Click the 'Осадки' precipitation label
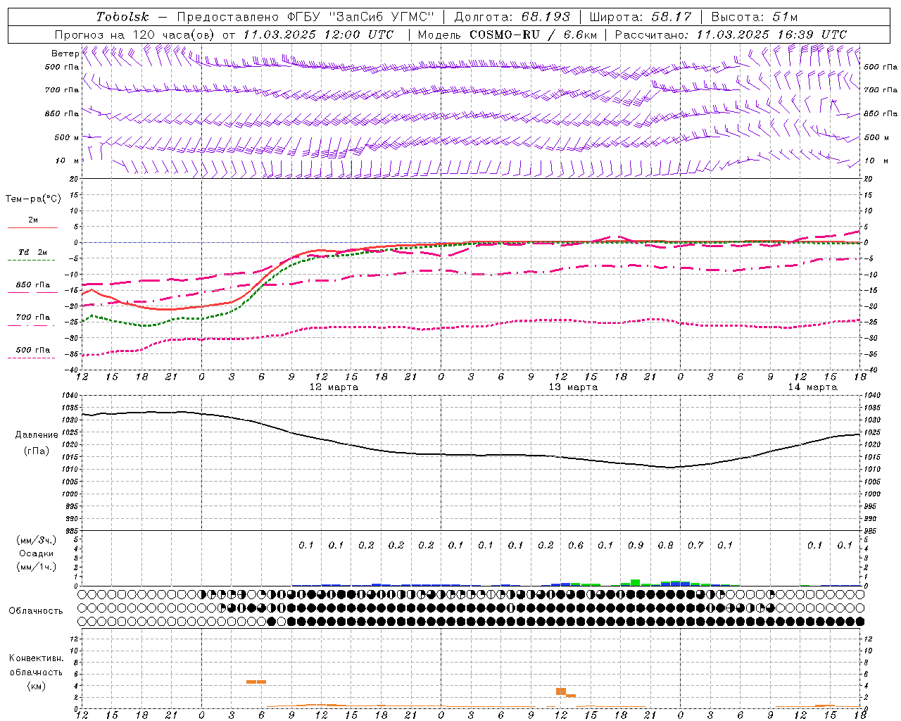The width and height of the screenshot is (901, 721). tap(37, 553)
